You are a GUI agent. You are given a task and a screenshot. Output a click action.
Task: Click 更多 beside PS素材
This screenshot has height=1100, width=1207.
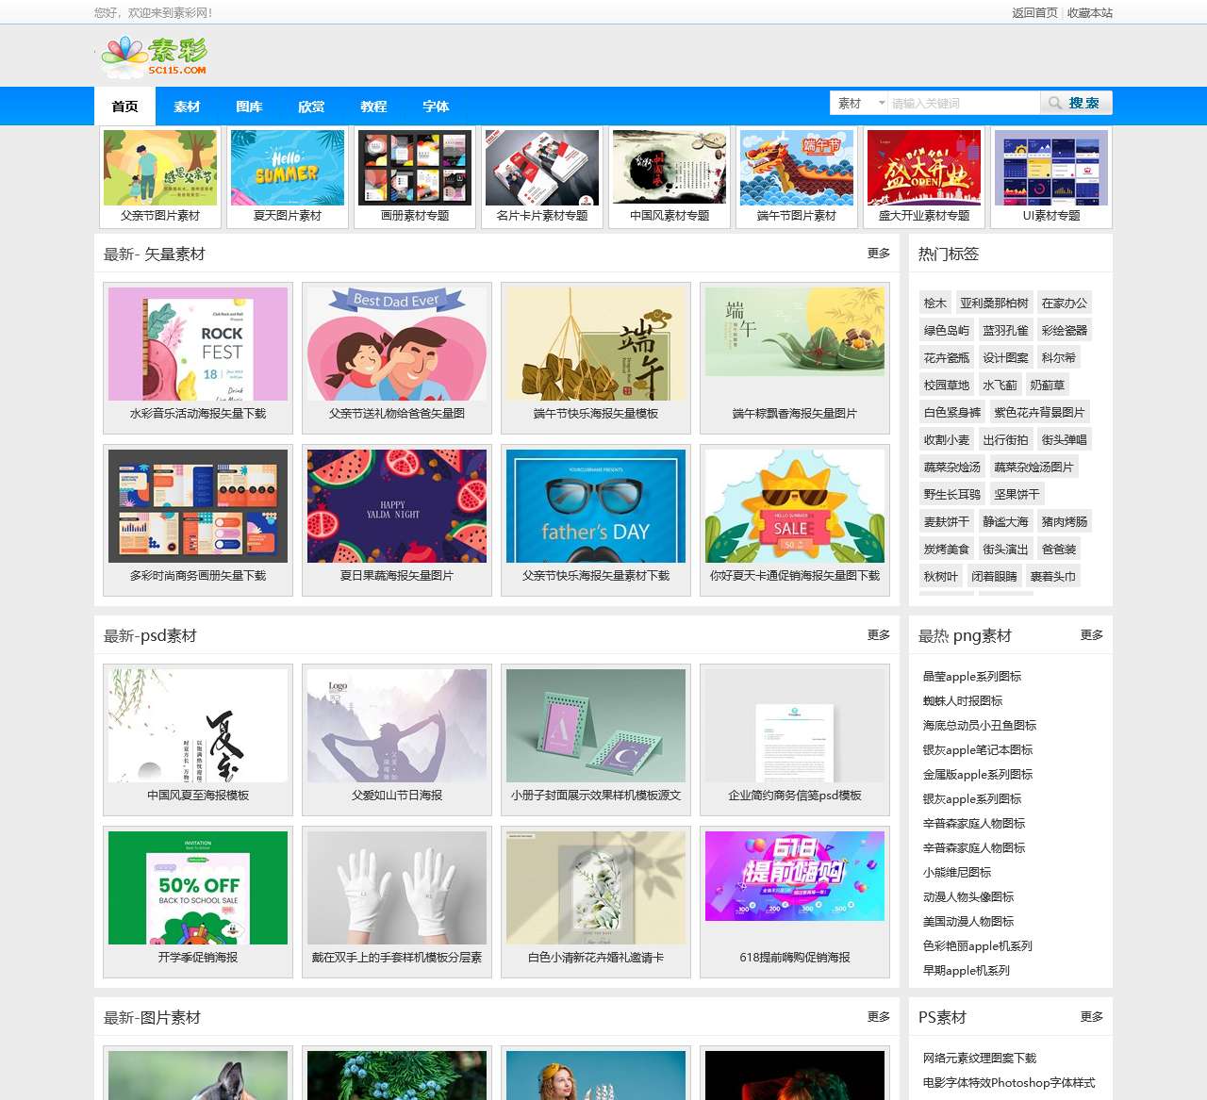click(x=1092, y=1017)
